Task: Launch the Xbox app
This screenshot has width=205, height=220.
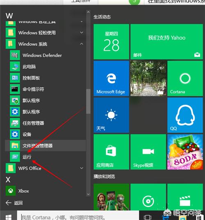Action: click(46, 191)
